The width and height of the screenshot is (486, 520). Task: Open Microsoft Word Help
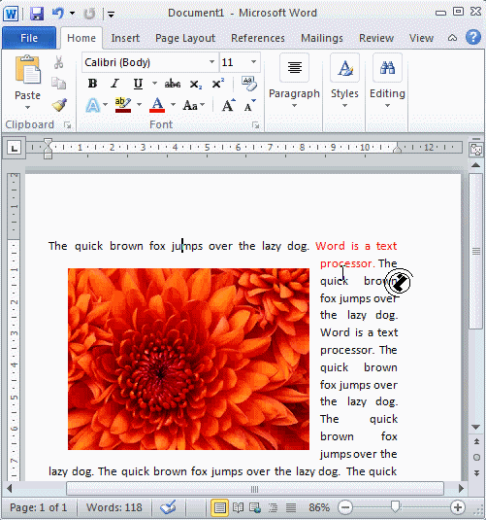[x=473, y=37]
